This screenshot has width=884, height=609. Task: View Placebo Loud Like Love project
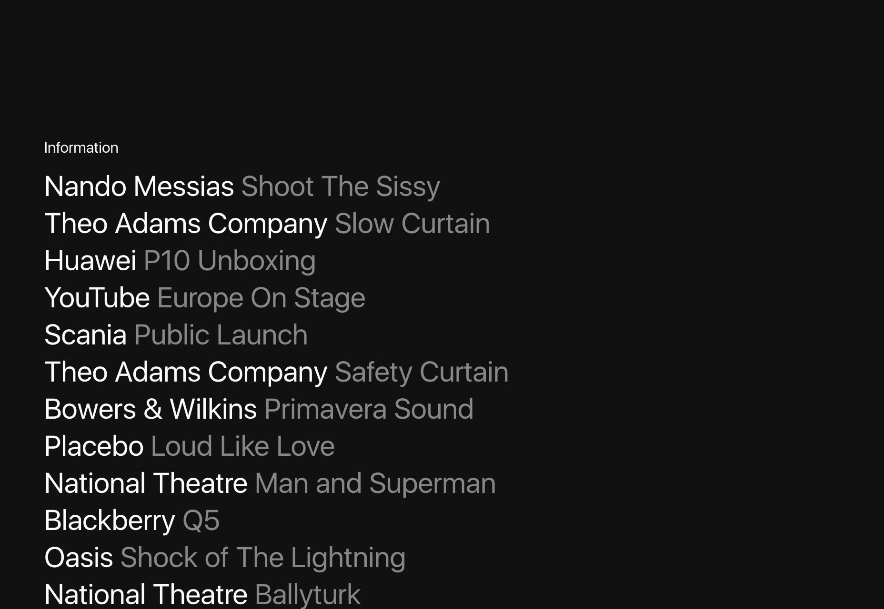pos(190,446)
